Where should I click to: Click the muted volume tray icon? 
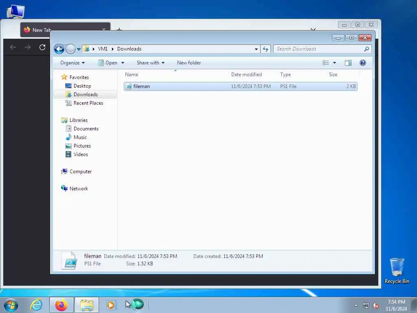(x=376, y=306)
